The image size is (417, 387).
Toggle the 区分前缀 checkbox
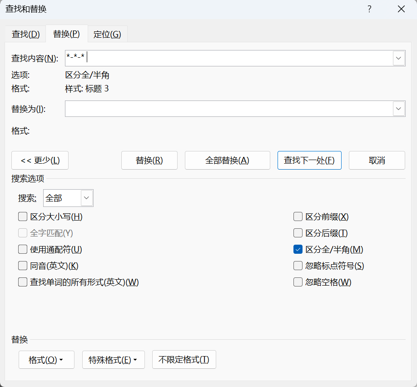tap(298, 216)
